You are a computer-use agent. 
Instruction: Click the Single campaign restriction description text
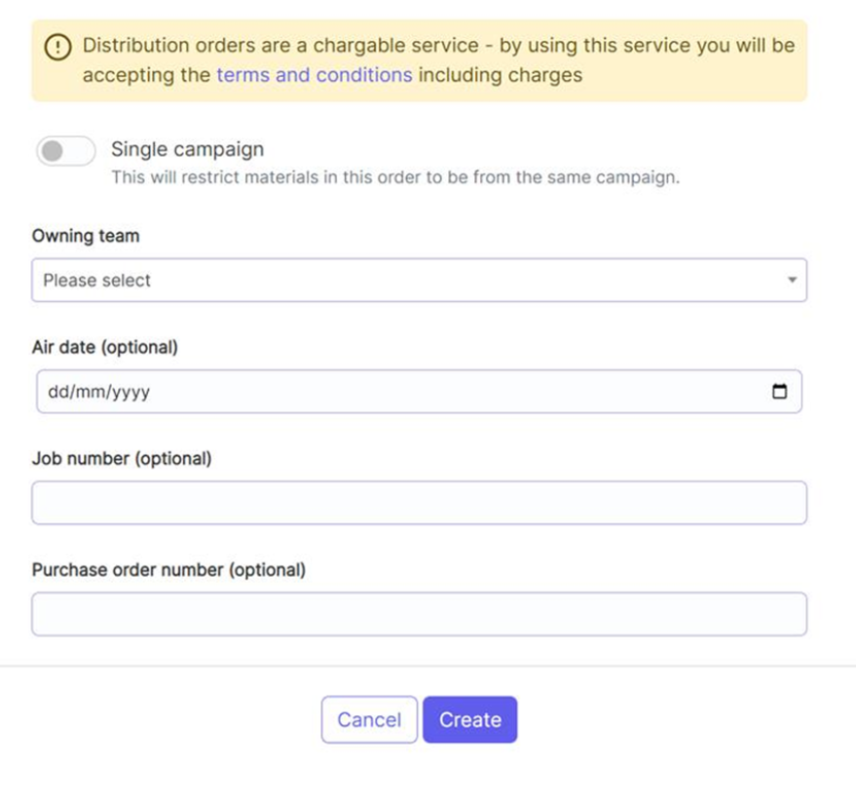[394, 177]
